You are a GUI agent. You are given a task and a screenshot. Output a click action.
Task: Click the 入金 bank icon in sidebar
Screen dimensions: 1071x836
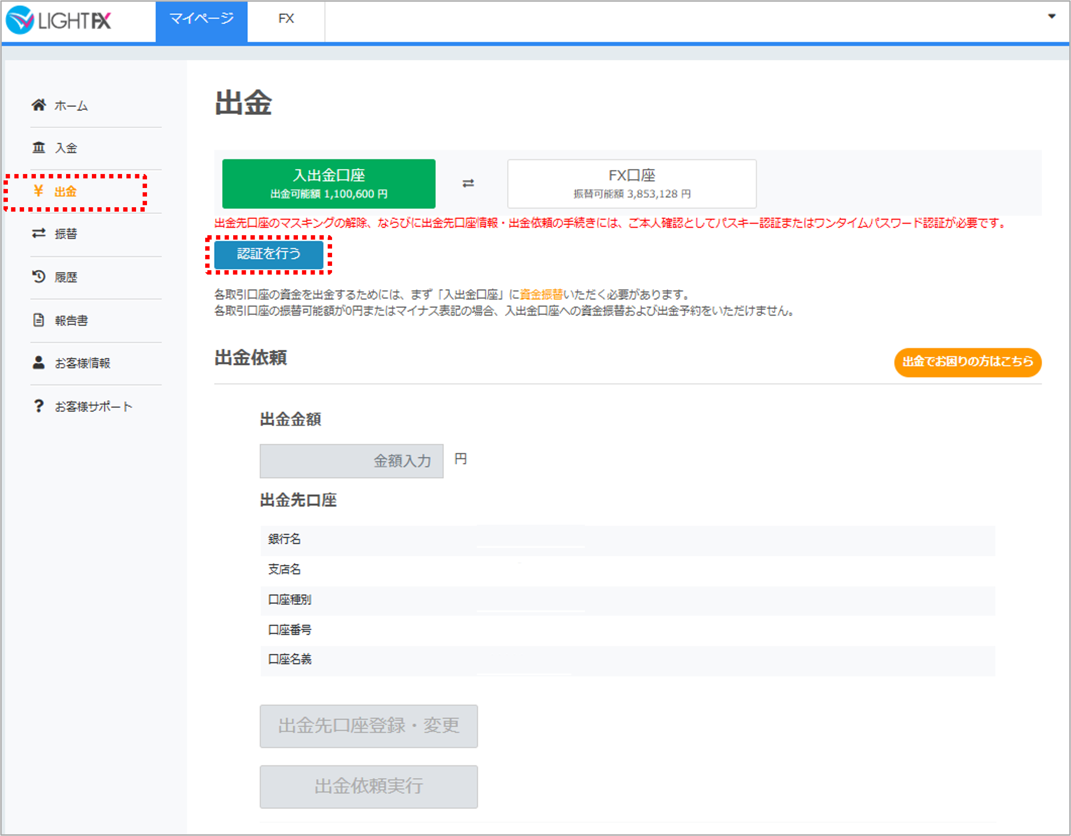click(40, 147)
